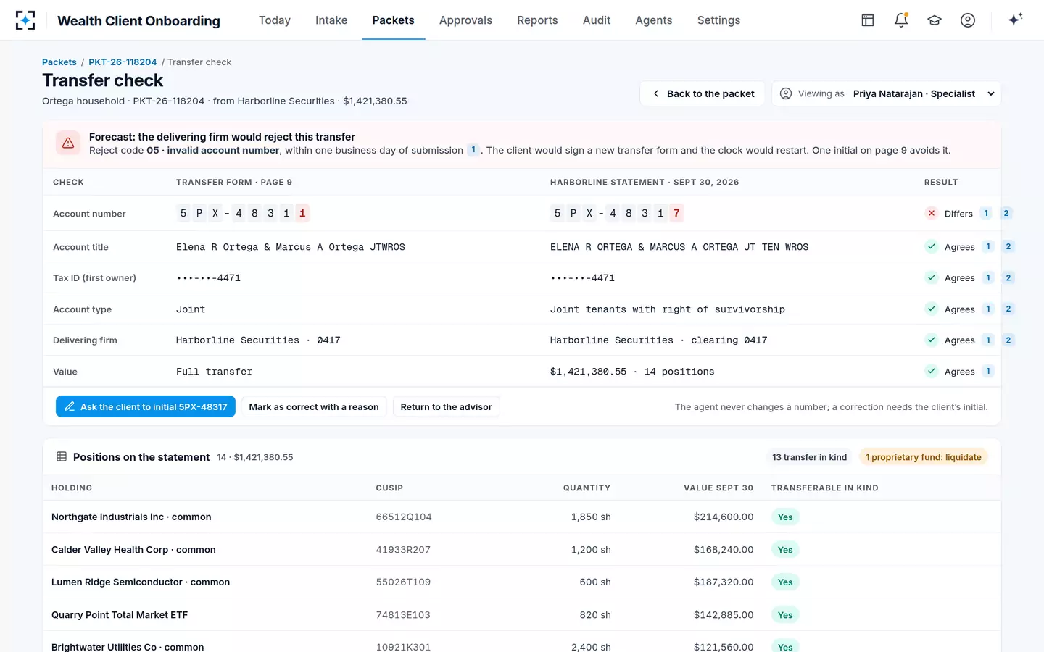Open the Agents tab
The height and width of the screenshot is (652, 1044).
point(654,20)
